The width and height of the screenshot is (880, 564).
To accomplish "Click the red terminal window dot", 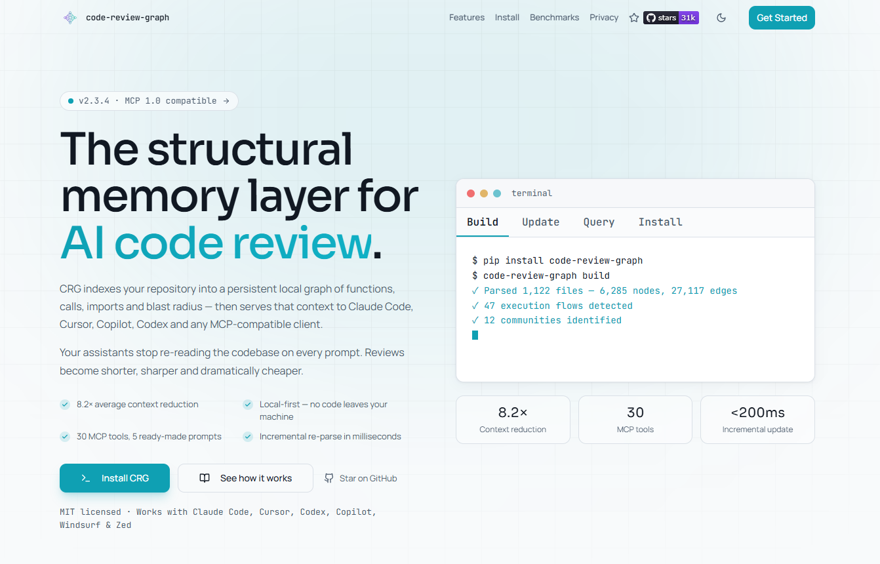I will point(471,193).
